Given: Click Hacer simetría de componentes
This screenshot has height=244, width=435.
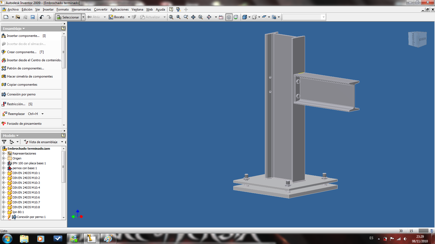Looking at the screenshot, I should coord(27,76).
